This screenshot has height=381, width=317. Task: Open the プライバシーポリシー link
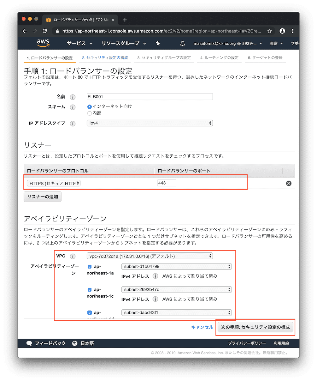tap(247, 343)
